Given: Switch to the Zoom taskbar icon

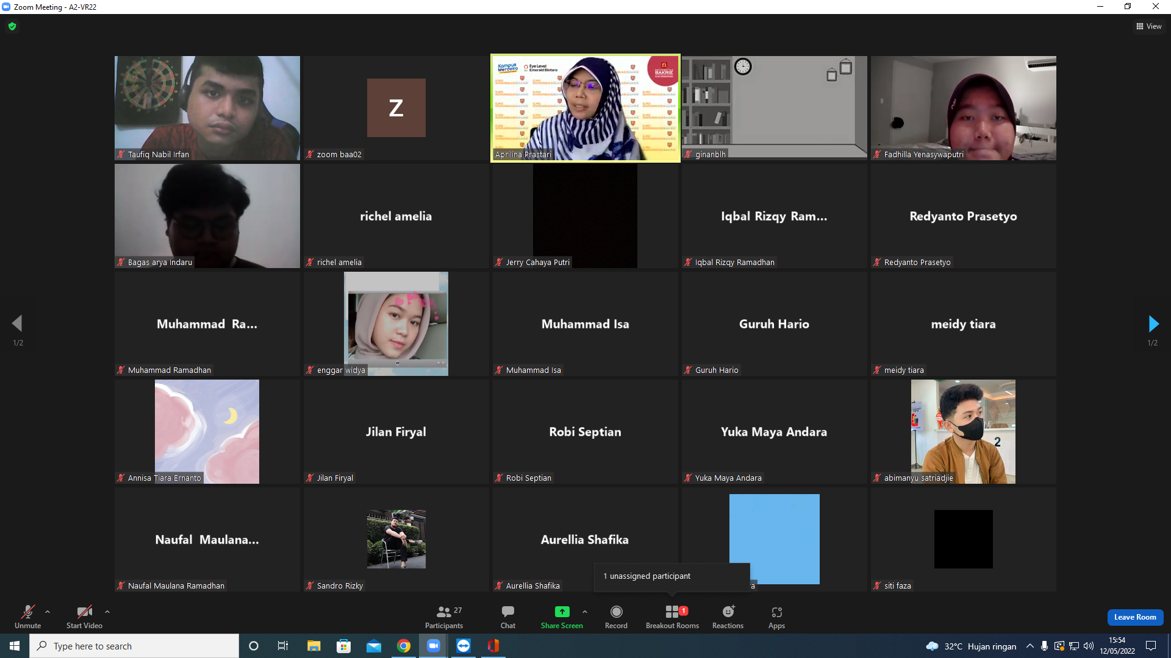Looking at the screenshot, I should pyautogui.click(x=433, y=646).
